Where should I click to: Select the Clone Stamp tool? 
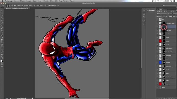2,30
